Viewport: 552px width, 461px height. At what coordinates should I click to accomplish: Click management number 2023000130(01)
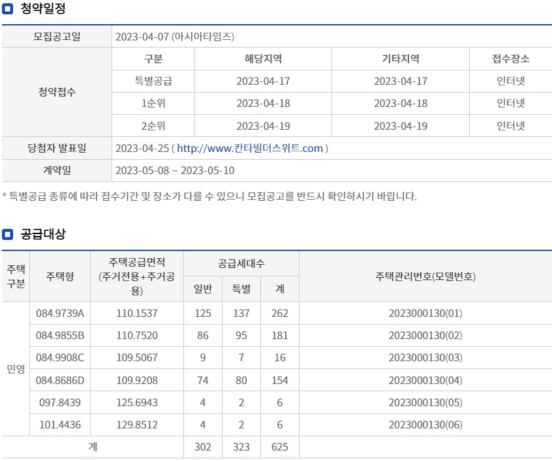[425, 313]
